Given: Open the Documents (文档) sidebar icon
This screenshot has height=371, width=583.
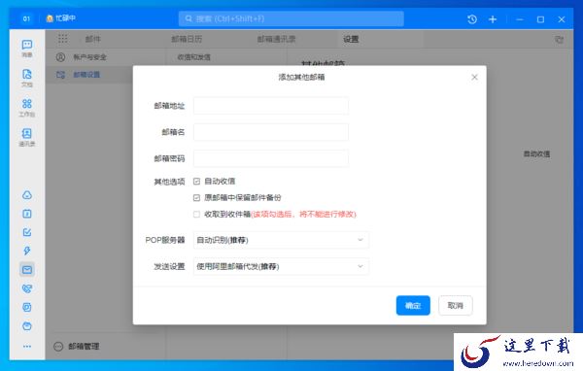Looking at the screenshot, I should pyautogui.click(x=27, y=78).
